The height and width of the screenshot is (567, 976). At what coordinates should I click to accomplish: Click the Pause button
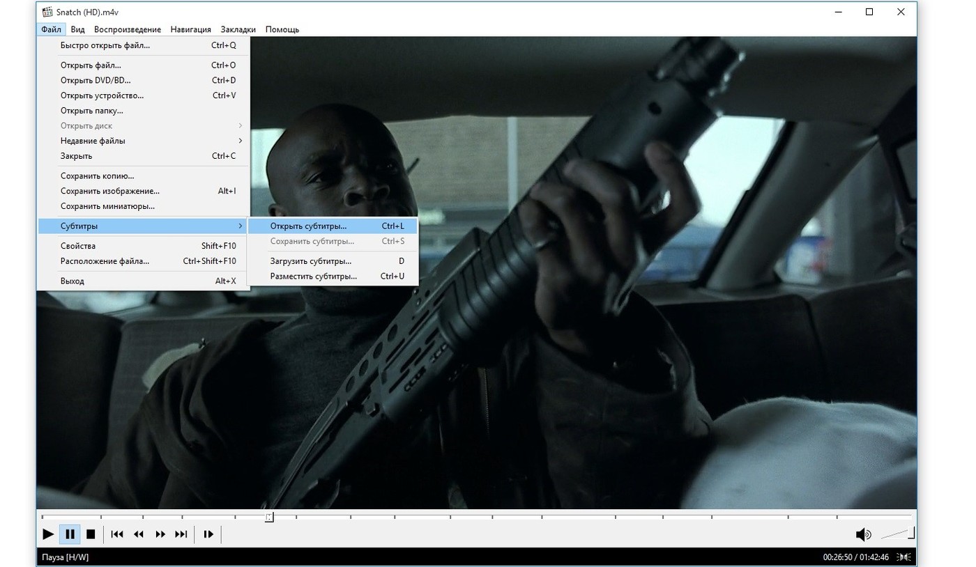click(x=70, y=534)
